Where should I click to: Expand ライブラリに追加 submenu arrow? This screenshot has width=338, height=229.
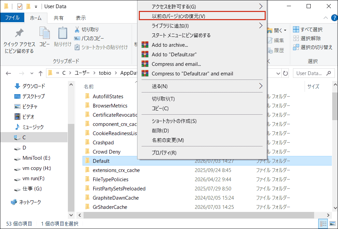pyautogui.click(x=261, y=26)
